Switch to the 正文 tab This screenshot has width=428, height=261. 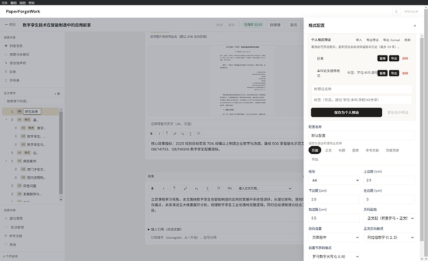[328, 150]
